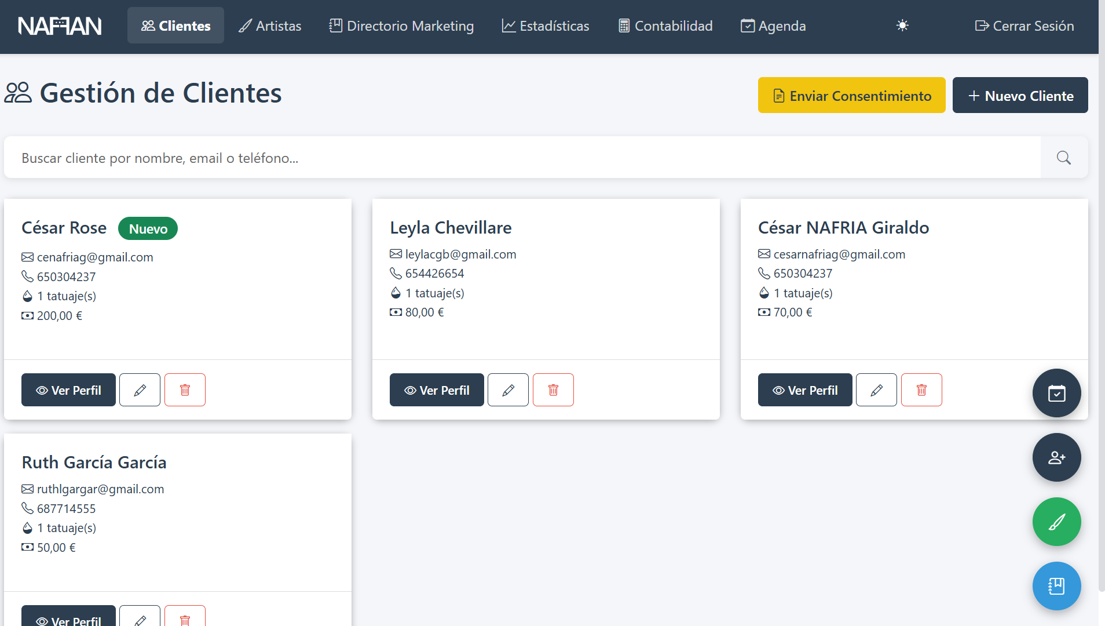Edit Leyla Chevillare with the pencil icon
The height and width of the screenshot is (626, 1105).
pyautogui.click(x=508, y=390)
